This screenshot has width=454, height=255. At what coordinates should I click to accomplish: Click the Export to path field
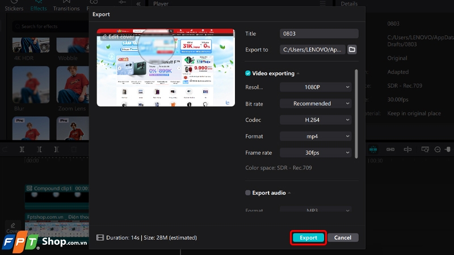point(313,49)
